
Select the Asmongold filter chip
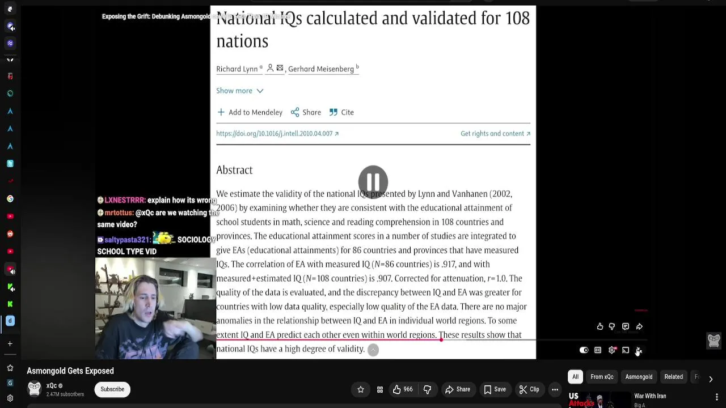(x=639, y=377)
